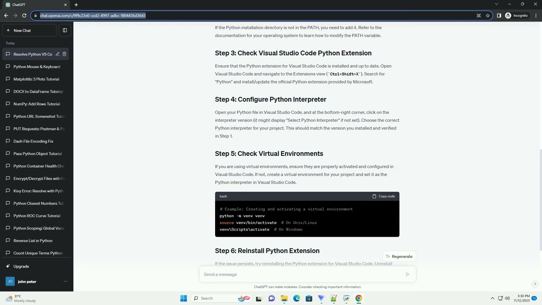
Task: Open DOCX to DataFrame Tutorial chat
Action: point(36,91)
